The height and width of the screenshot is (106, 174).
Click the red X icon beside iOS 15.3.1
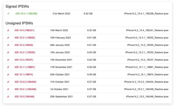(x=8, y=38)
